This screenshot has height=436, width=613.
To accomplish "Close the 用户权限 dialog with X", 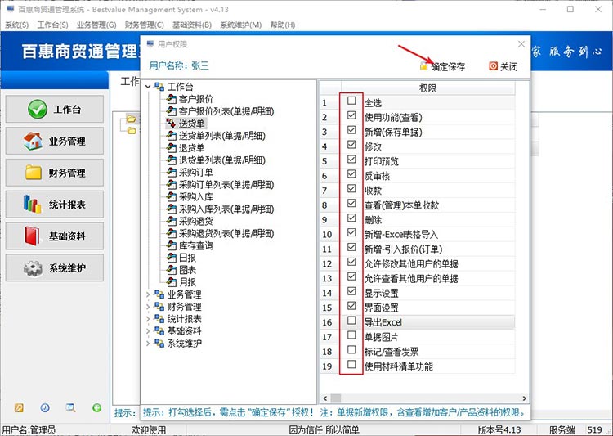I will point(521,44).
